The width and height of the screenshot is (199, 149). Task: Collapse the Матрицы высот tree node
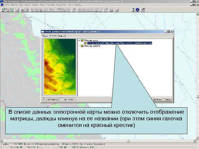click(x=79, y=40)
